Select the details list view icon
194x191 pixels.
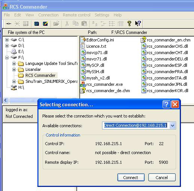pos(120,24)
